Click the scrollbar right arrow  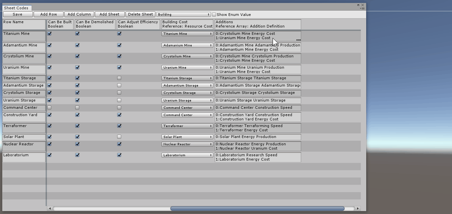(358, 208)
